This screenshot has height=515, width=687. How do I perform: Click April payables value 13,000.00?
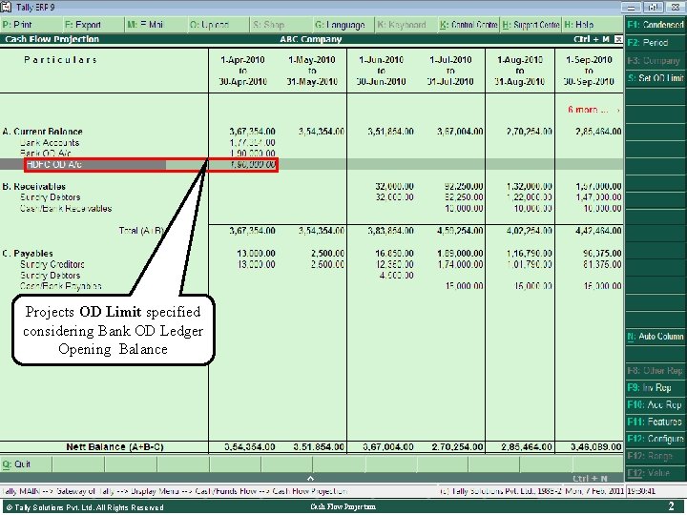click(x=256, y=254)
